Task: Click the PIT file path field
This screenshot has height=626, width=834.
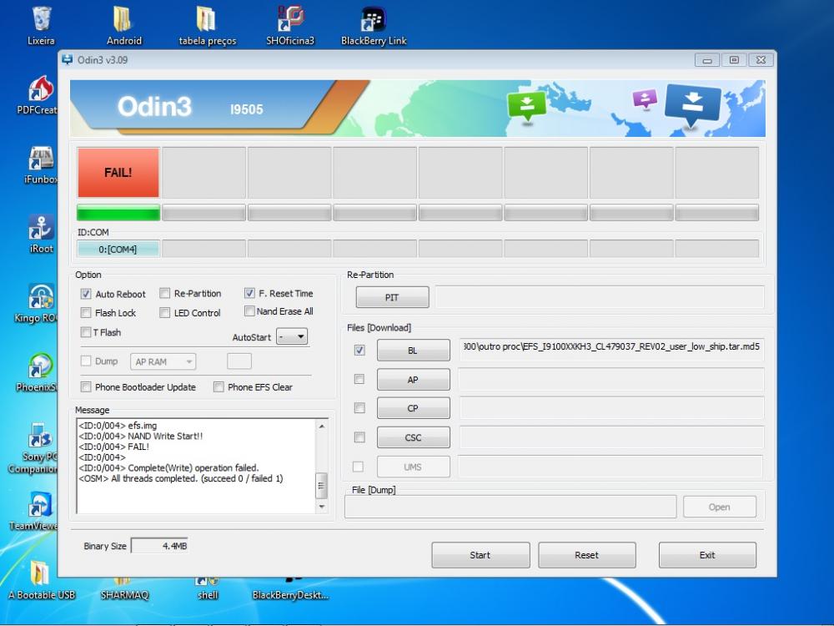Action: click(600, 297)
